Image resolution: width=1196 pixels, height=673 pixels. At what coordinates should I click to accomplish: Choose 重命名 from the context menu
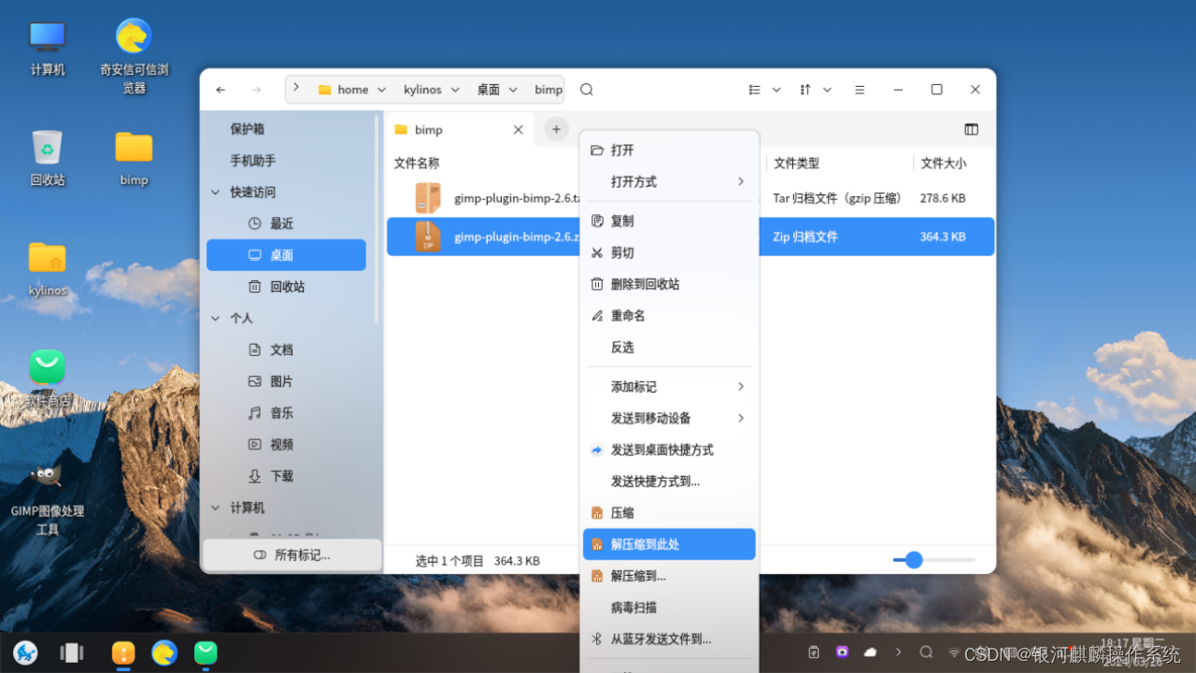pos(669,316)
